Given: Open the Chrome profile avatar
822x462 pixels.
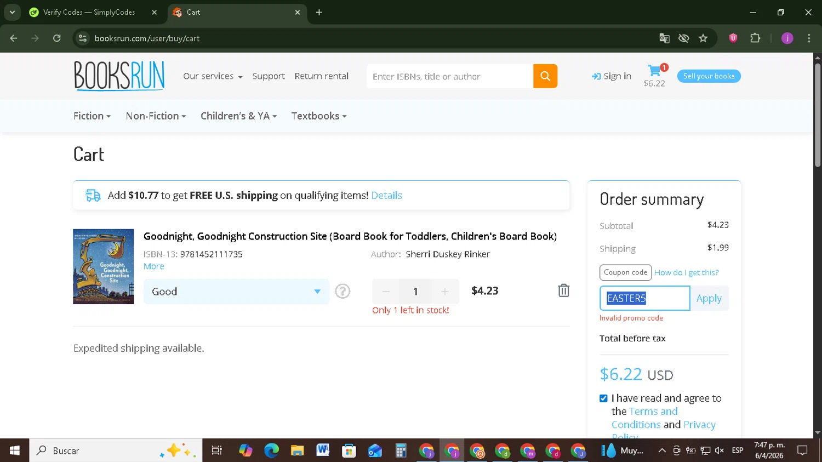Looking at the screenshot, I should [x=787, y=38].
